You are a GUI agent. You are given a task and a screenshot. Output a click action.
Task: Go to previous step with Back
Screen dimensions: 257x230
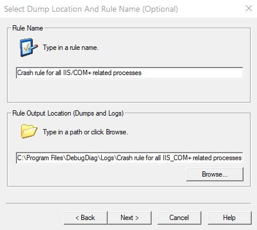tap(85, 218)
